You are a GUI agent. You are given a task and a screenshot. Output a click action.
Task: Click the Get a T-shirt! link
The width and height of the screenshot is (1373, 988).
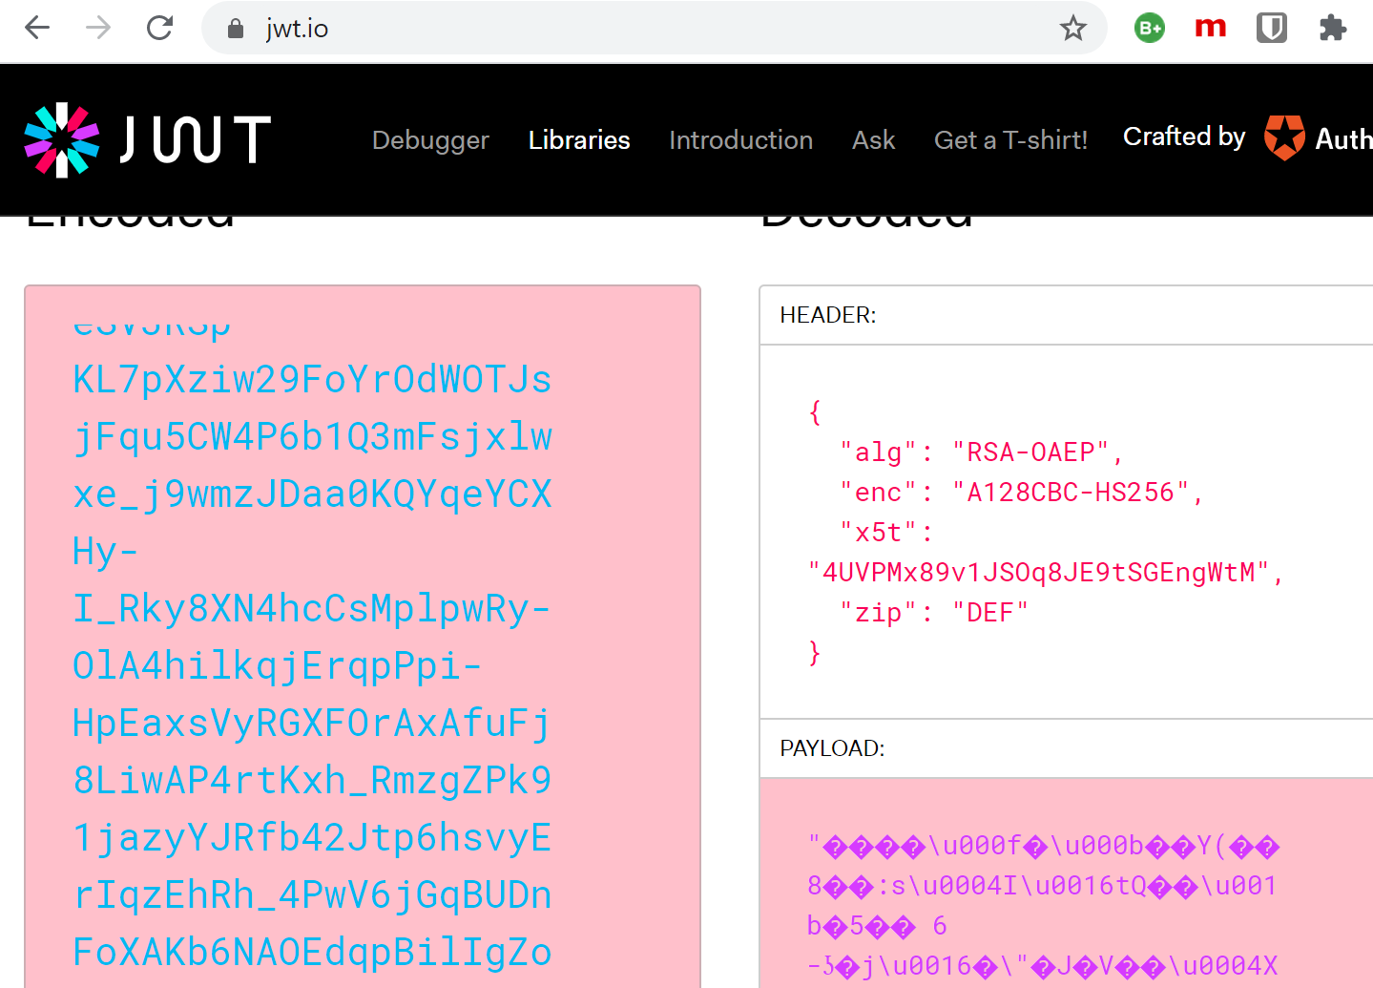pyautogui.click(x=1010, y=140)
